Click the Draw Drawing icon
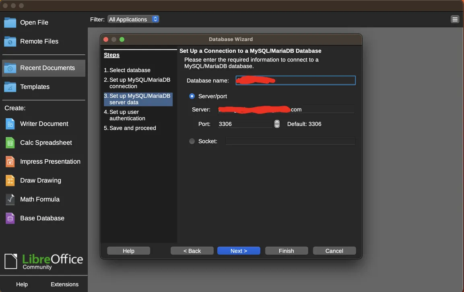 (10, 181)
